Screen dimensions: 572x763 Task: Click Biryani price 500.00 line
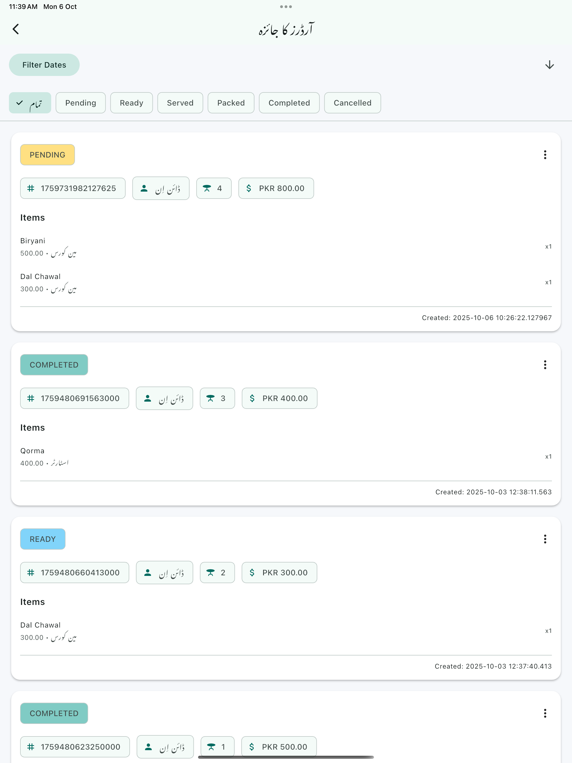(x=48, y=253)
